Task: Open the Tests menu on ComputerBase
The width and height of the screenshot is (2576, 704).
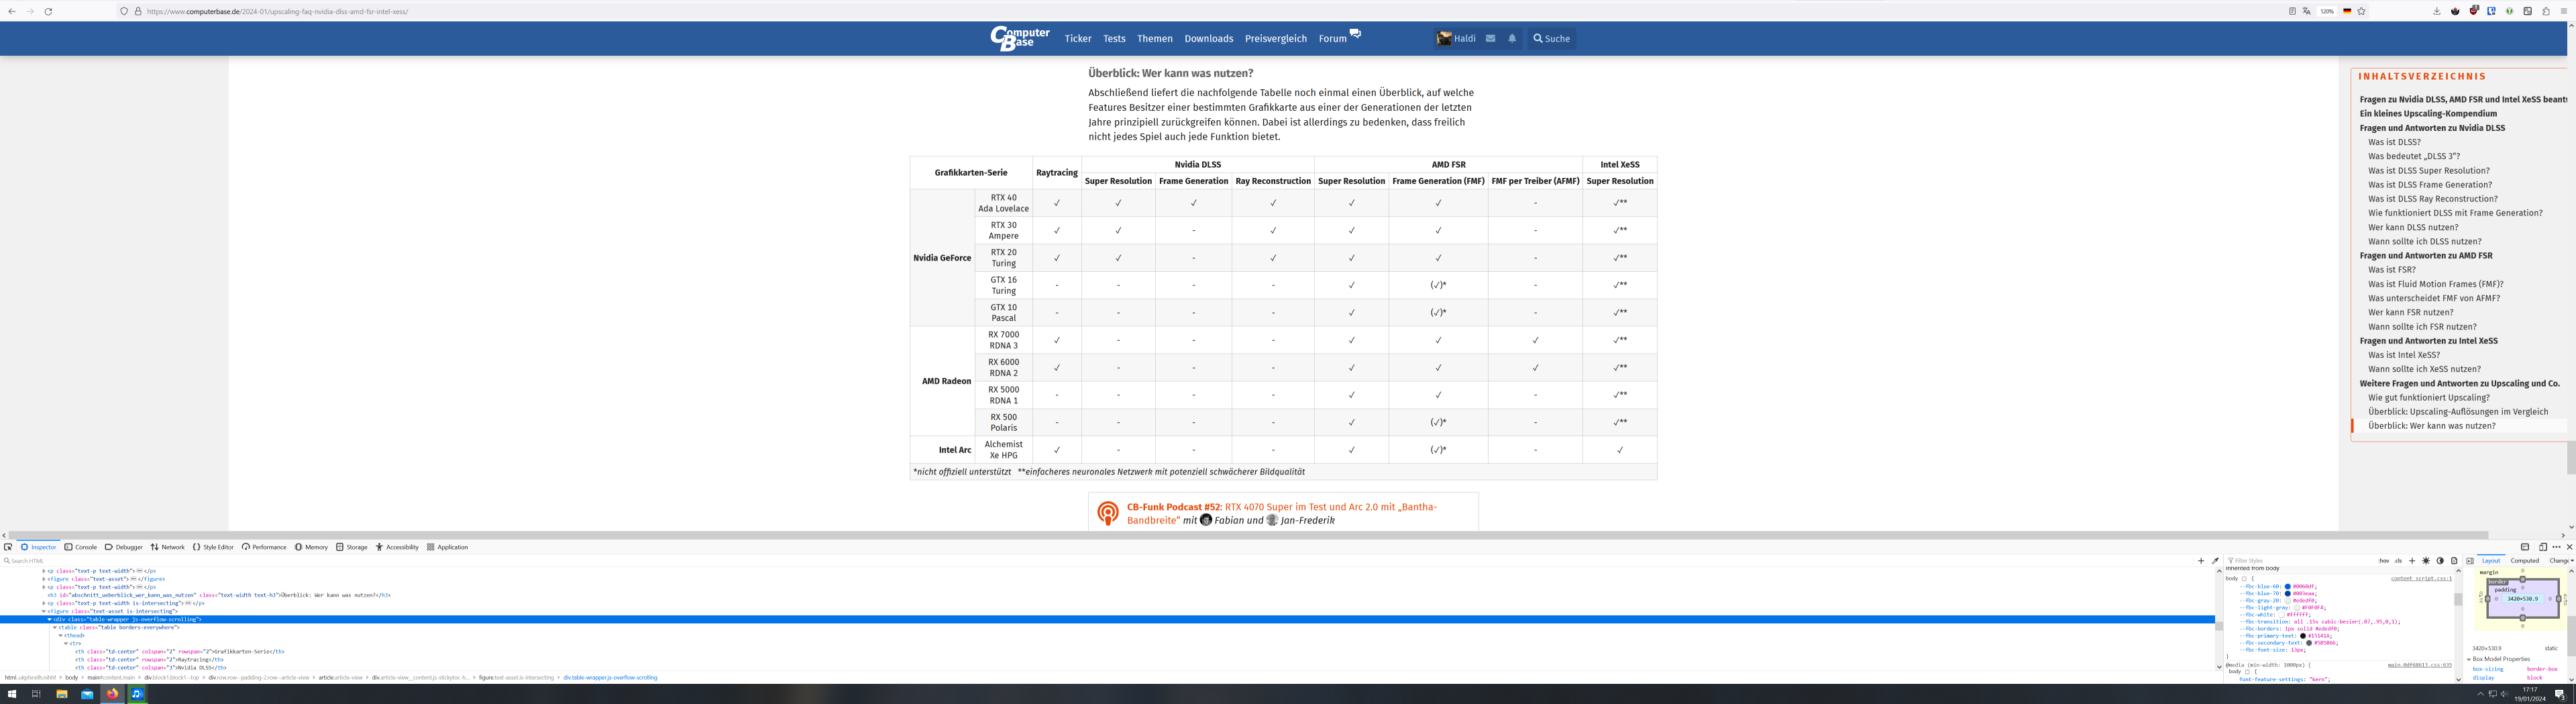Action: point(1114,39)
